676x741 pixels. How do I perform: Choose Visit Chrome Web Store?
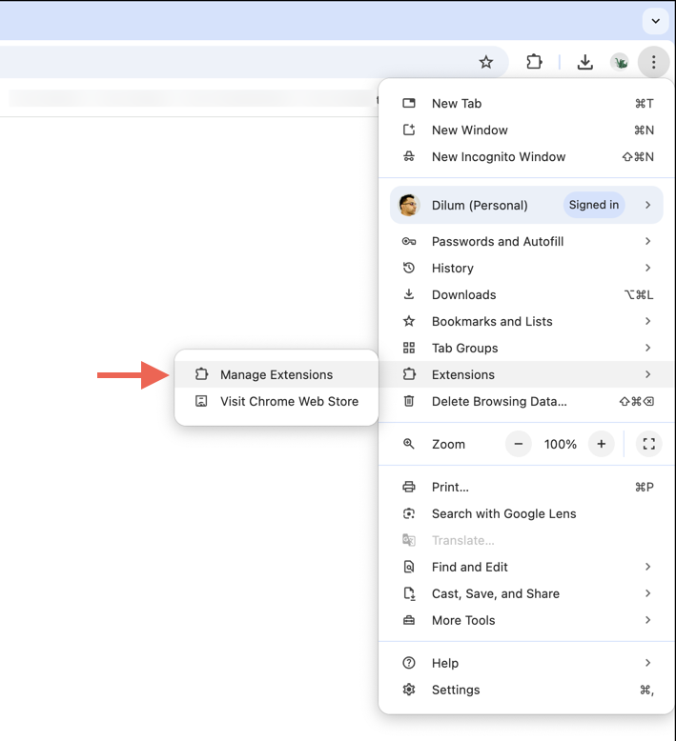[x=289, y=401]
